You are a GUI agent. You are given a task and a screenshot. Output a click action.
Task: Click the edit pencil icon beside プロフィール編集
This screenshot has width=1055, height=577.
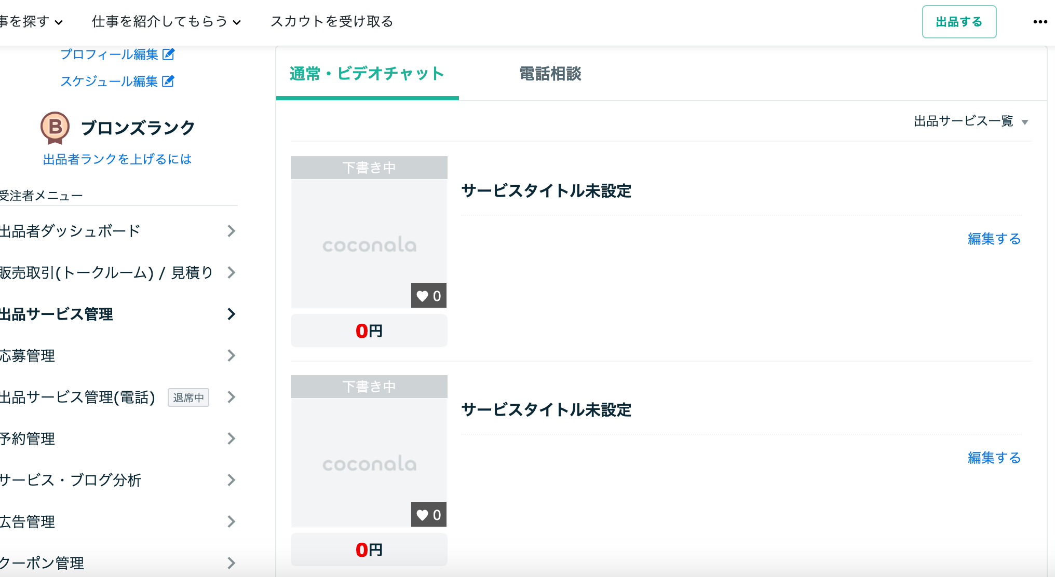(169, 54)
